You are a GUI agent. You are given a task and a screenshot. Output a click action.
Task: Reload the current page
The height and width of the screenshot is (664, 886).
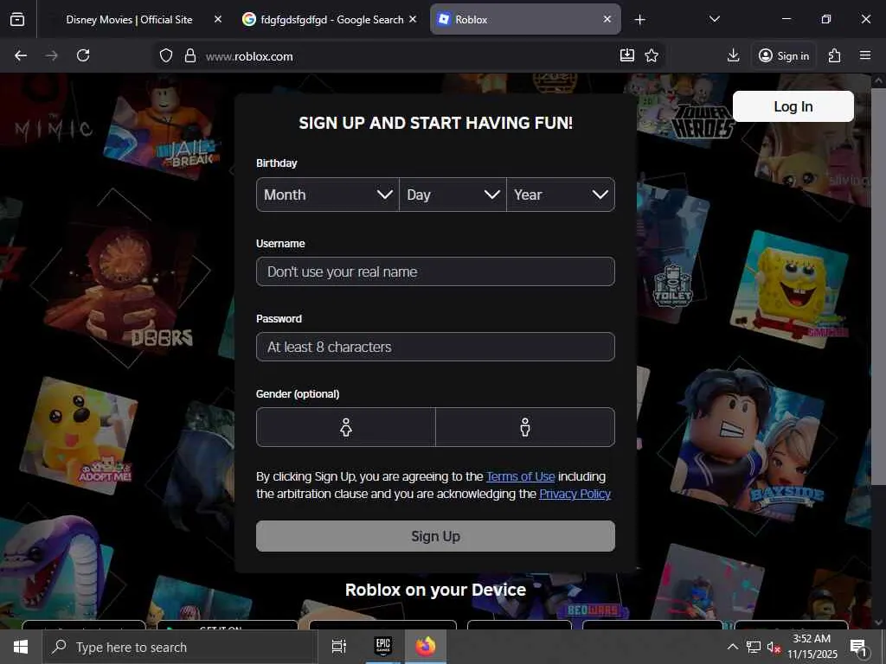(83, 55)
